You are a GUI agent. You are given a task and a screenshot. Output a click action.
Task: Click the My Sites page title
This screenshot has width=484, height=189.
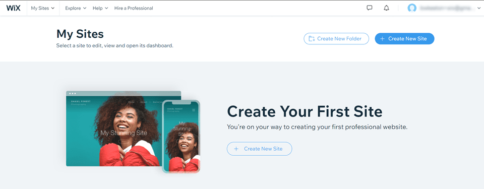80,34
